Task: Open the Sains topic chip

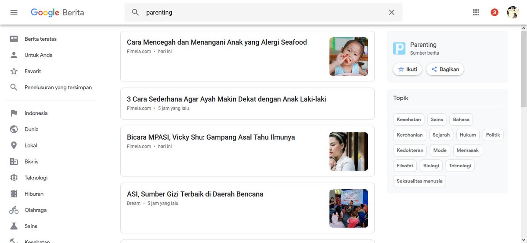Action: pos(437,120)
